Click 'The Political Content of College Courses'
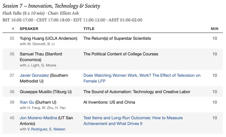226x137 pixels. coord(121,54)
